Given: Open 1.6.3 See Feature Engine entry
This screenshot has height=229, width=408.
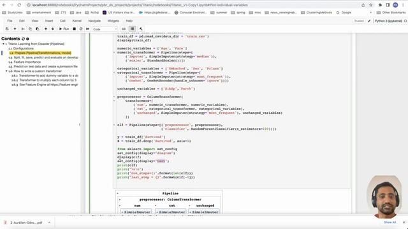Looking at the screenshot, I should [45, 85].
